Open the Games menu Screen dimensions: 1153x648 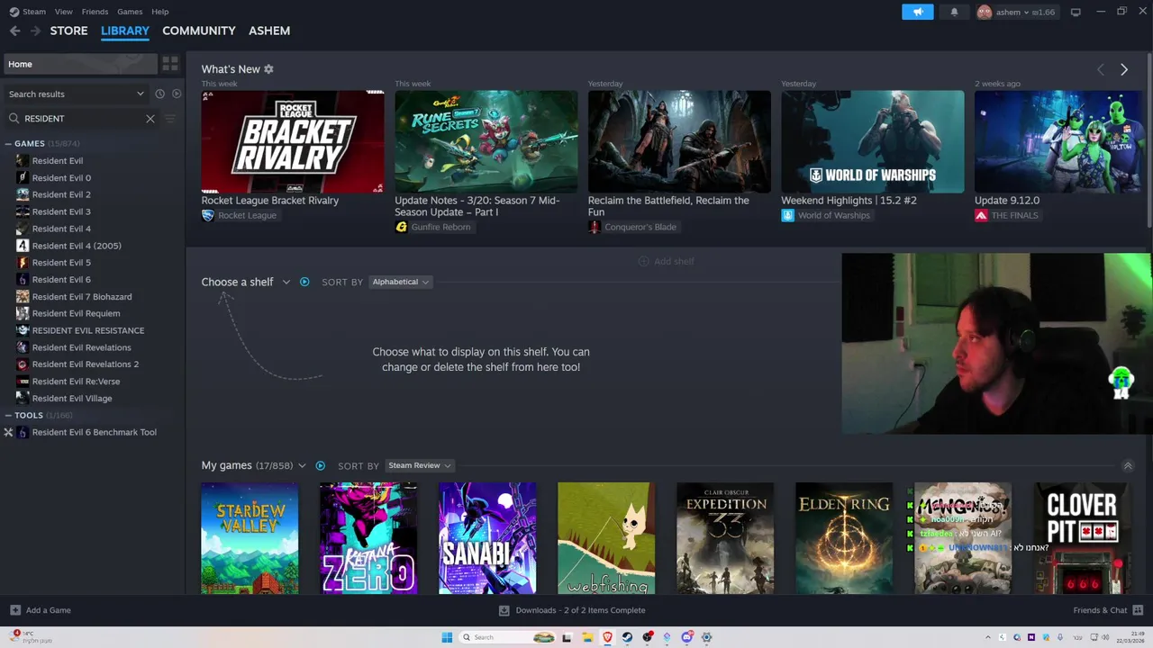(130, 12)
